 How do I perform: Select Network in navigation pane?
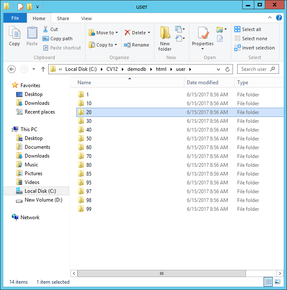click(26, 217)
